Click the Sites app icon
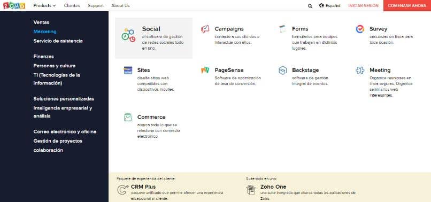The height and width of the screenshot is (202, 431). pos(128,71)
